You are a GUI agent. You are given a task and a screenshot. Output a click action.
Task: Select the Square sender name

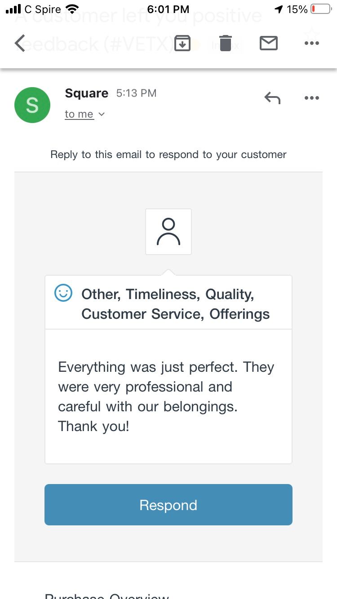pos(87,93)
